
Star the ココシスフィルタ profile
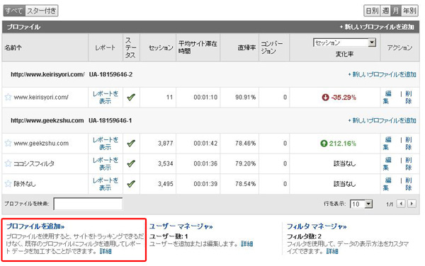8,163
